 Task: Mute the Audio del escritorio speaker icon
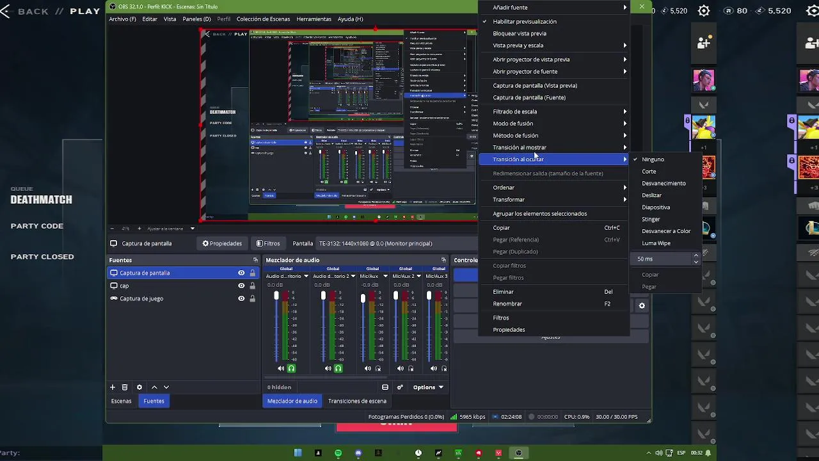click(281, 368)
